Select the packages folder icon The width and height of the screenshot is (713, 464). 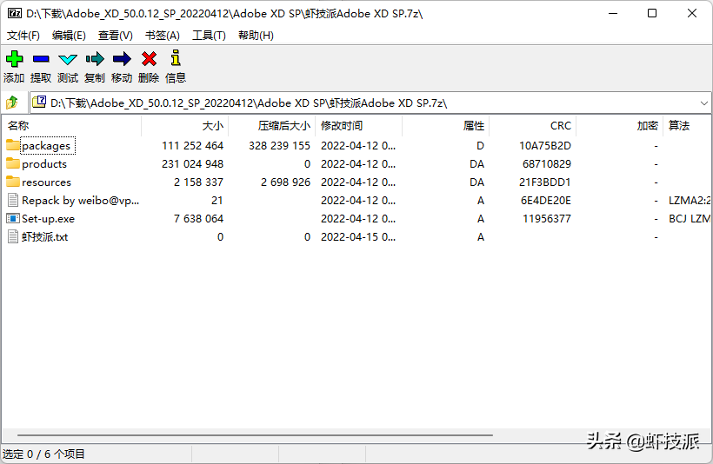(13, 145)
